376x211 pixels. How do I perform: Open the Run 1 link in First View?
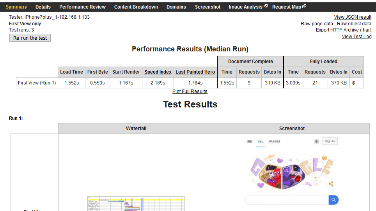[48, 83]
